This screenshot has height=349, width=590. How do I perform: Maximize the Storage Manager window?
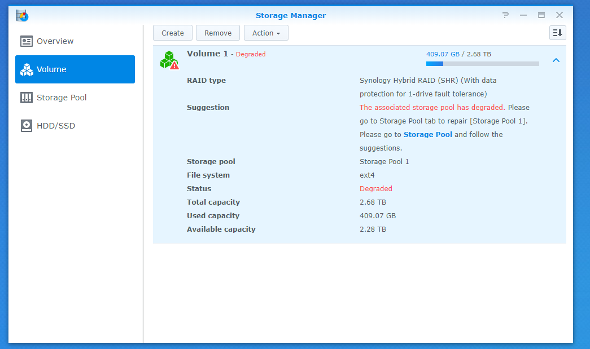(x=541, y=15)
